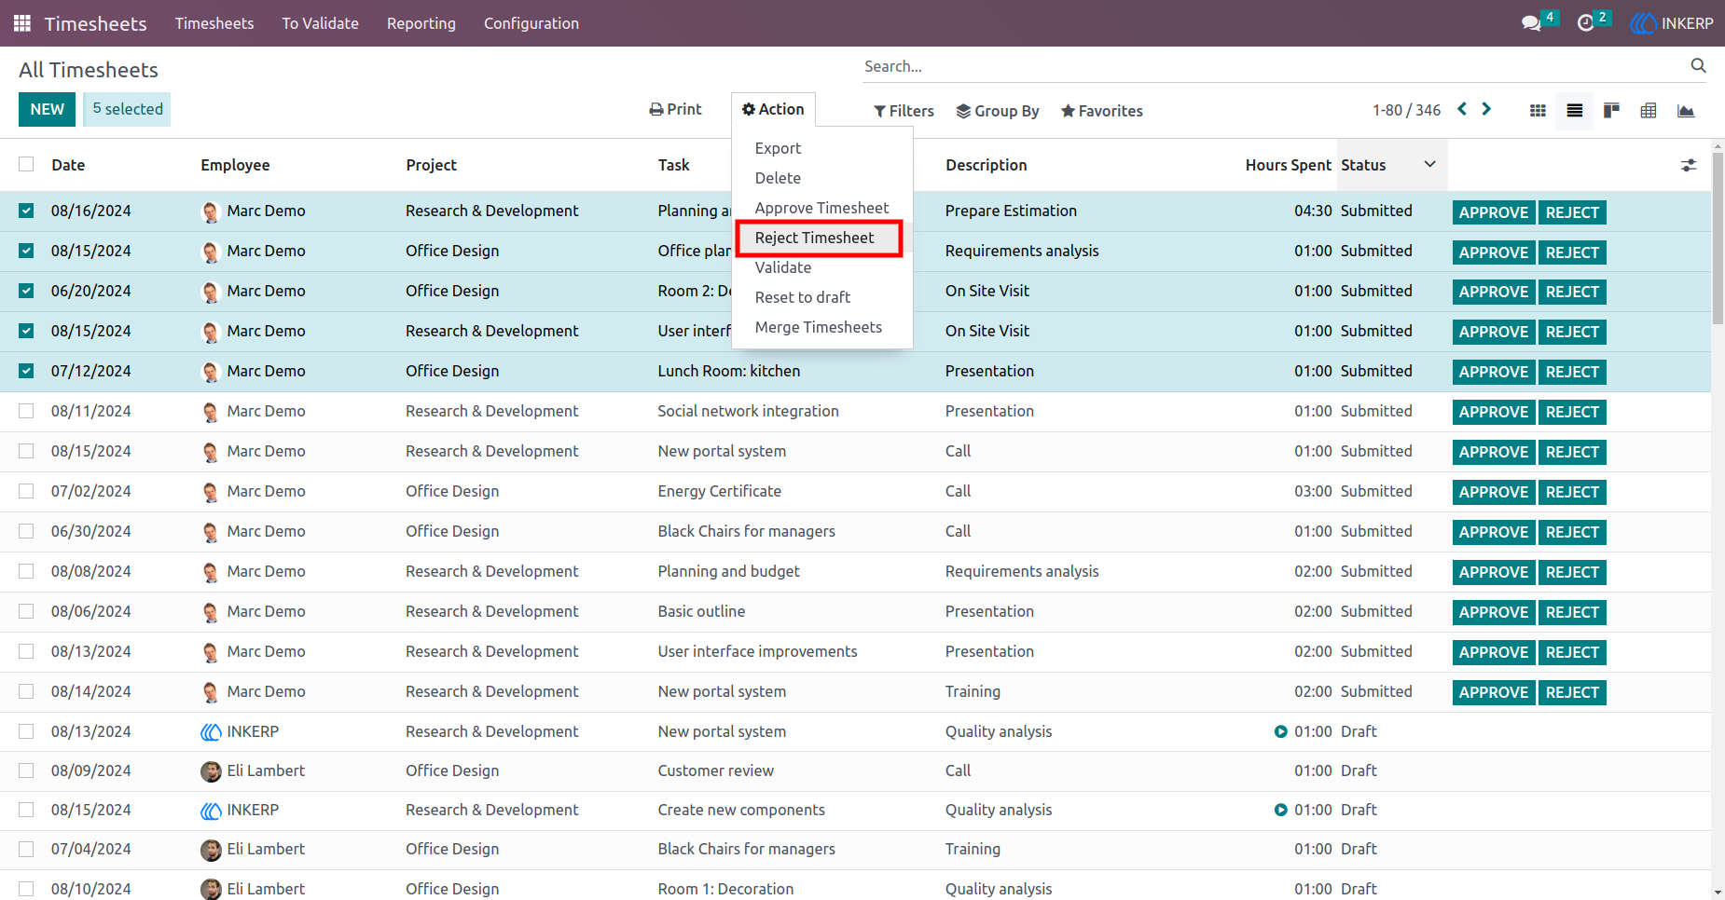This screenshot has width=1725, height=900.
Task: Uncheck the 07/12/2024 Lunch Room row checkbox
Action: click(x=26, y=371)
